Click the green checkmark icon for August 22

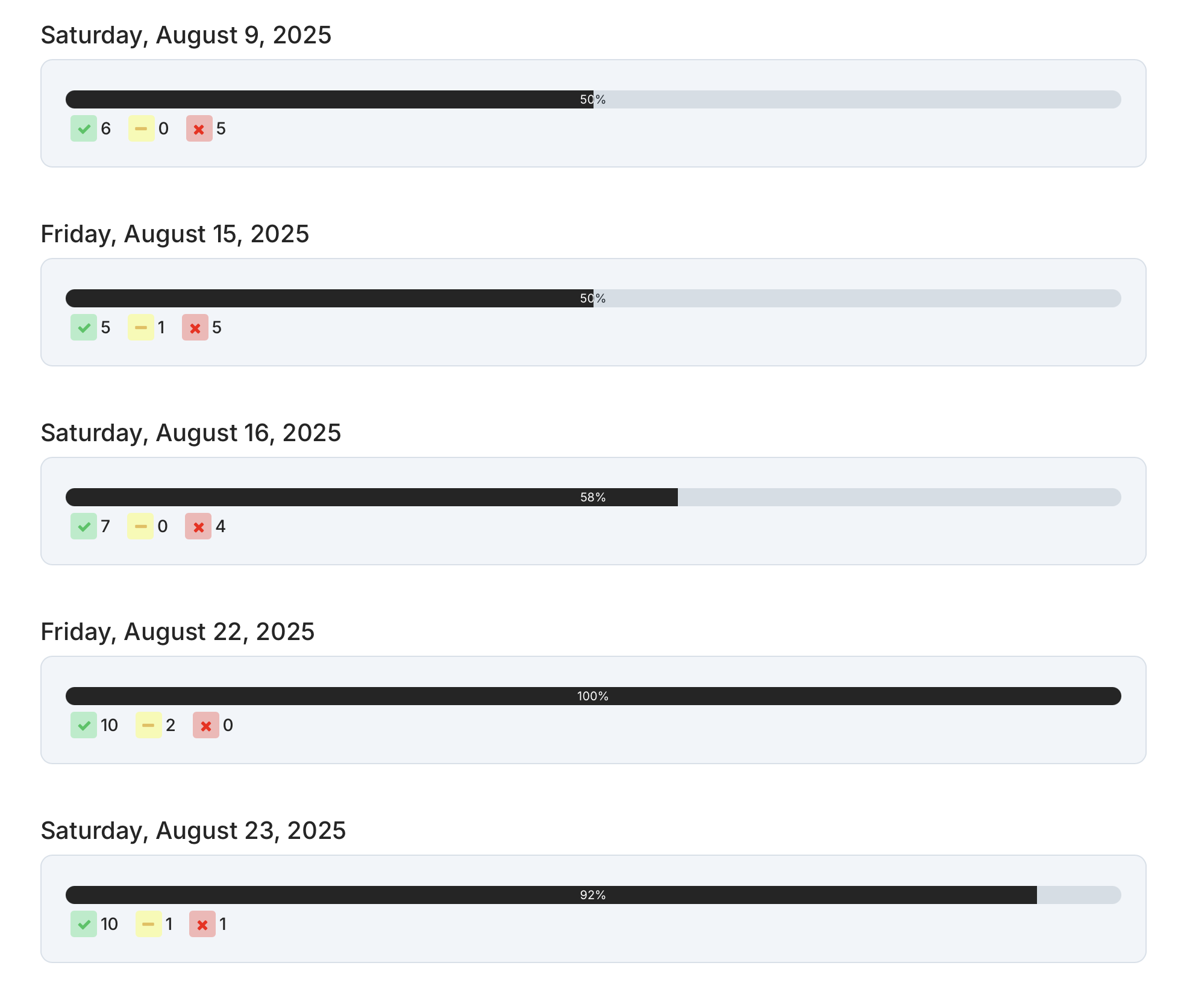pos(84,726)
